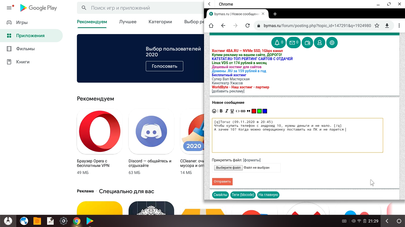Viewport: 405px width, 227px height.
Task: Open Chrome's three-dot menu
Action: click(x=399, y=26)
